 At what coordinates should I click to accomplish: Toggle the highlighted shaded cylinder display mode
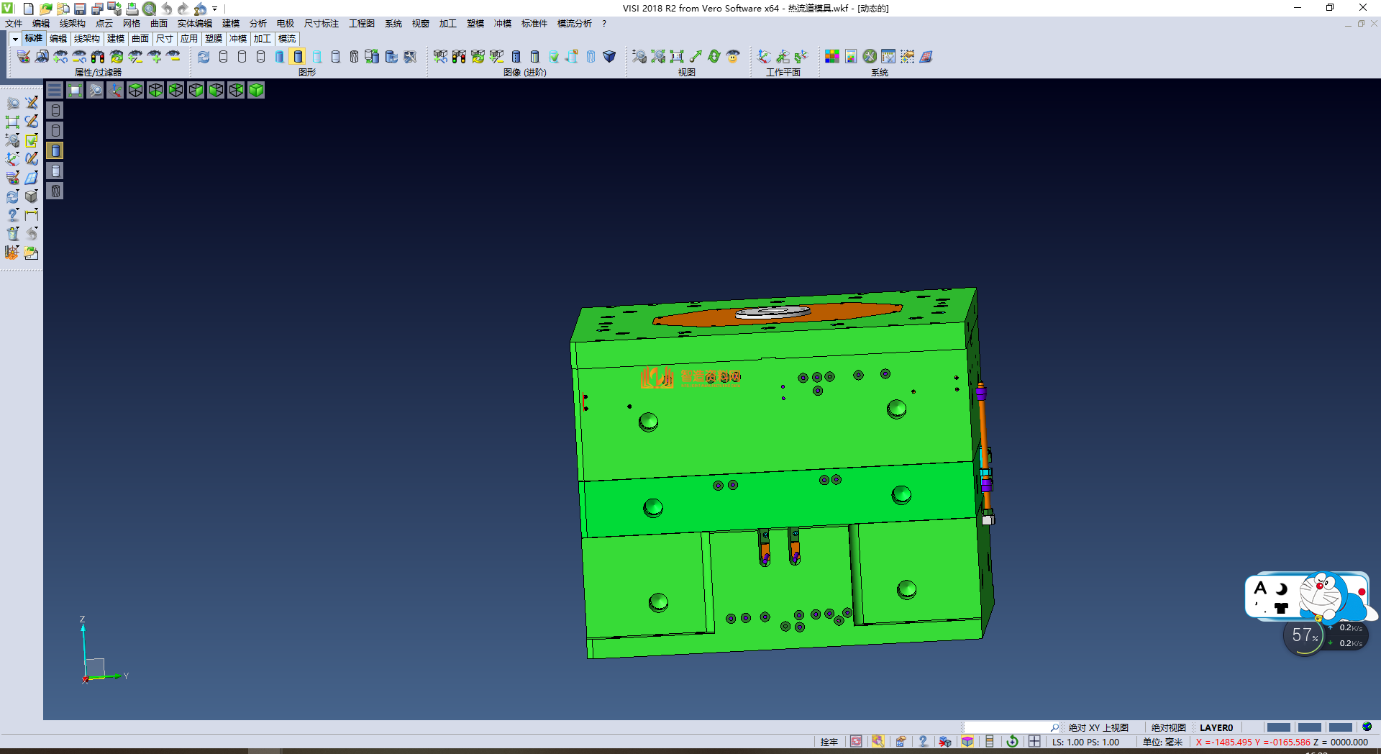point(298,56)
